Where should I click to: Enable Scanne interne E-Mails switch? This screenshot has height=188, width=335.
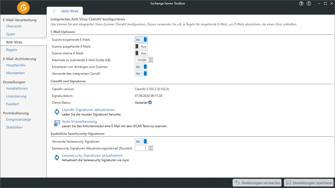[x=141, y=53]
